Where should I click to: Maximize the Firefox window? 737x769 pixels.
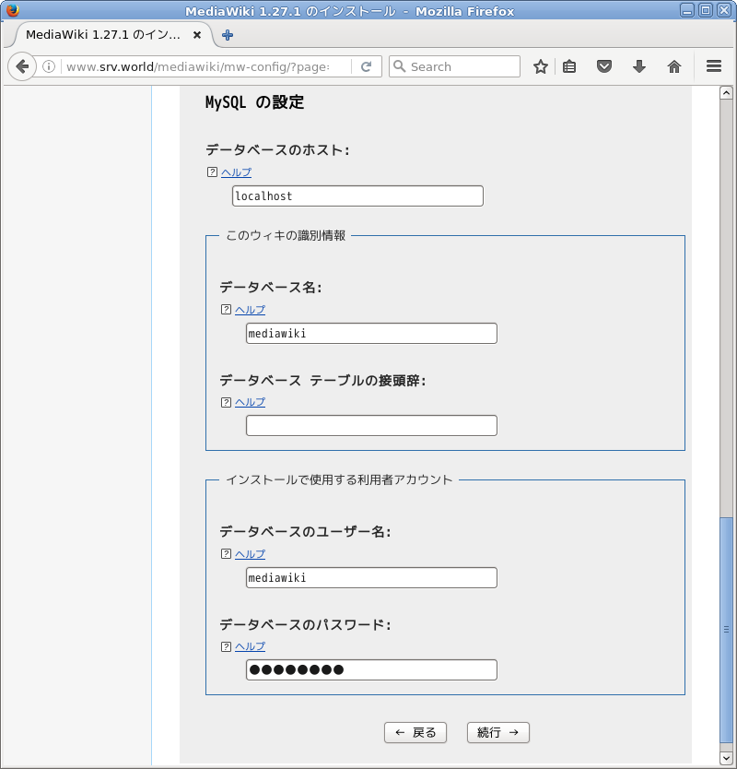coord(705,10)
